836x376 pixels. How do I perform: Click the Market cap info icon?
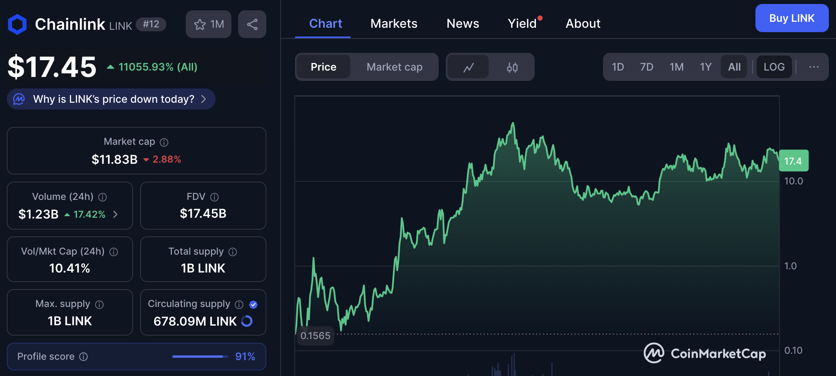(x=164, y=142)
